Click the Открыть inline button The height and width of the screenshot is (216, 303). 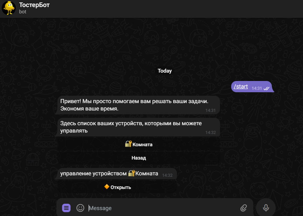pos(117,187)
